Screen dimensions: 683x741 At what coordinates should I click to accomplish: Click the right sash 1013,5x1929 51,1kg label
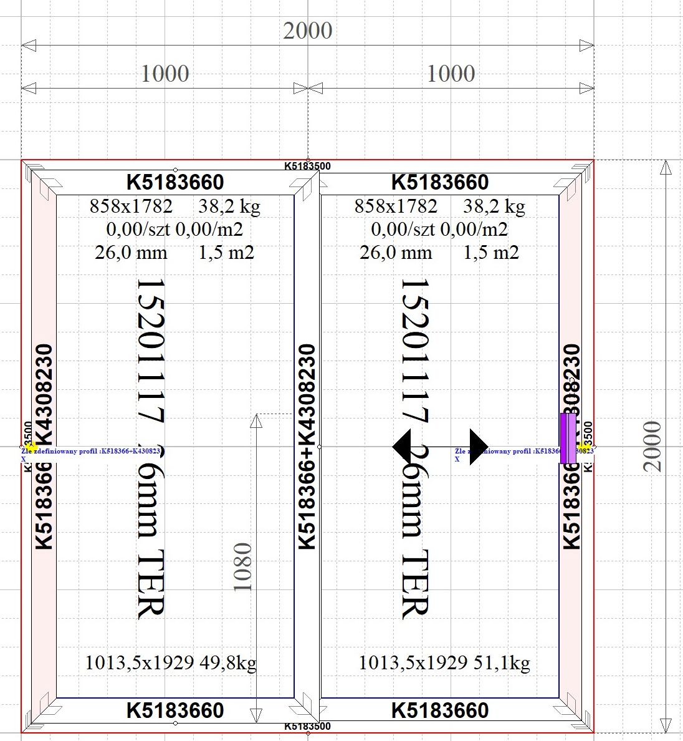pos(444,662)
